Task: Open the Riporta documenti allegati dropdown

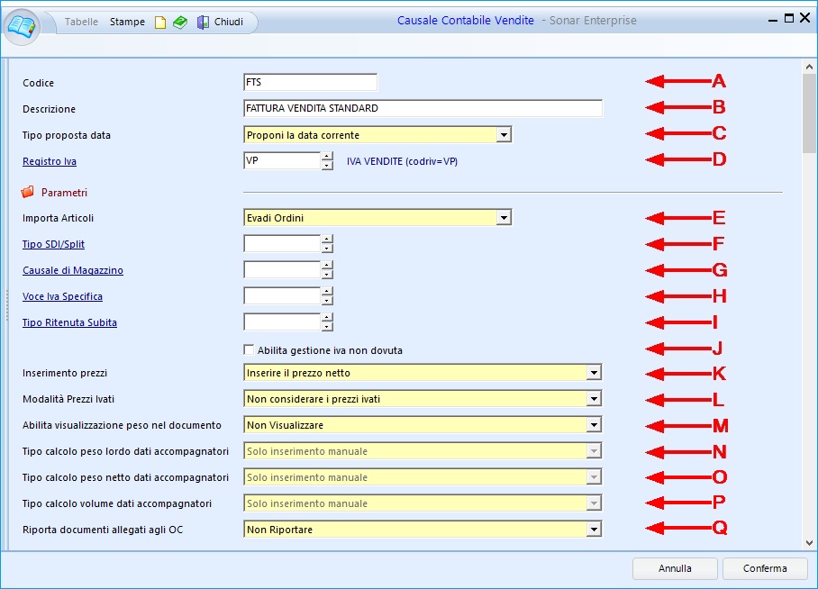Action: (593, 530)
